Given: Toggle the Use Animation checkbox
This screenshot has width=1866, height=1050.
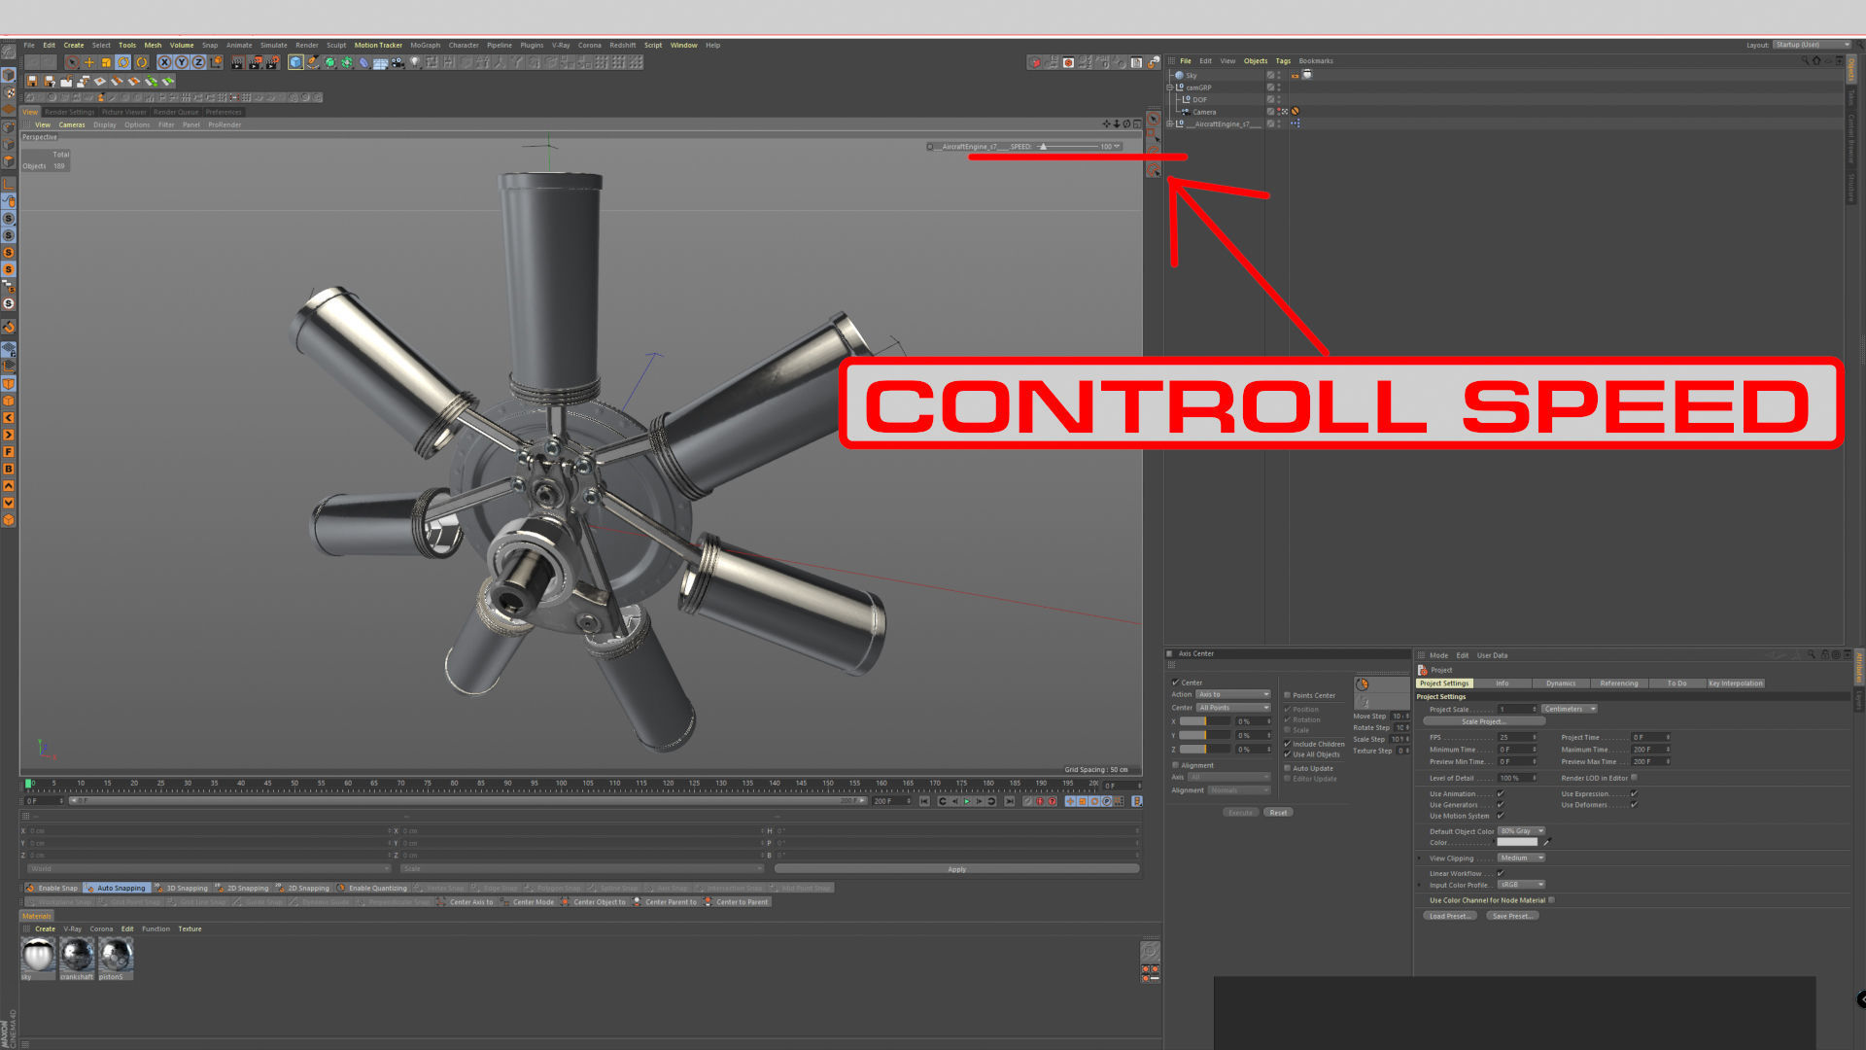Looking at the screenshot, I should click(x=1501, y=794).
